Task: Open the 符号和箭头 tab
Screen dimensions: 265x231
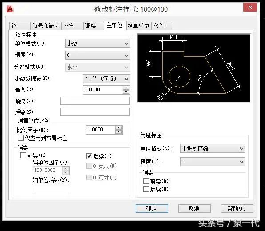Action: coord(46,26)
